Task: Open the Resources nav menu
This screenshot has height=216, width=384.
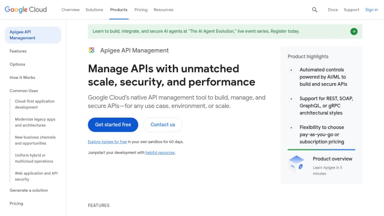Action: [163, 10]
